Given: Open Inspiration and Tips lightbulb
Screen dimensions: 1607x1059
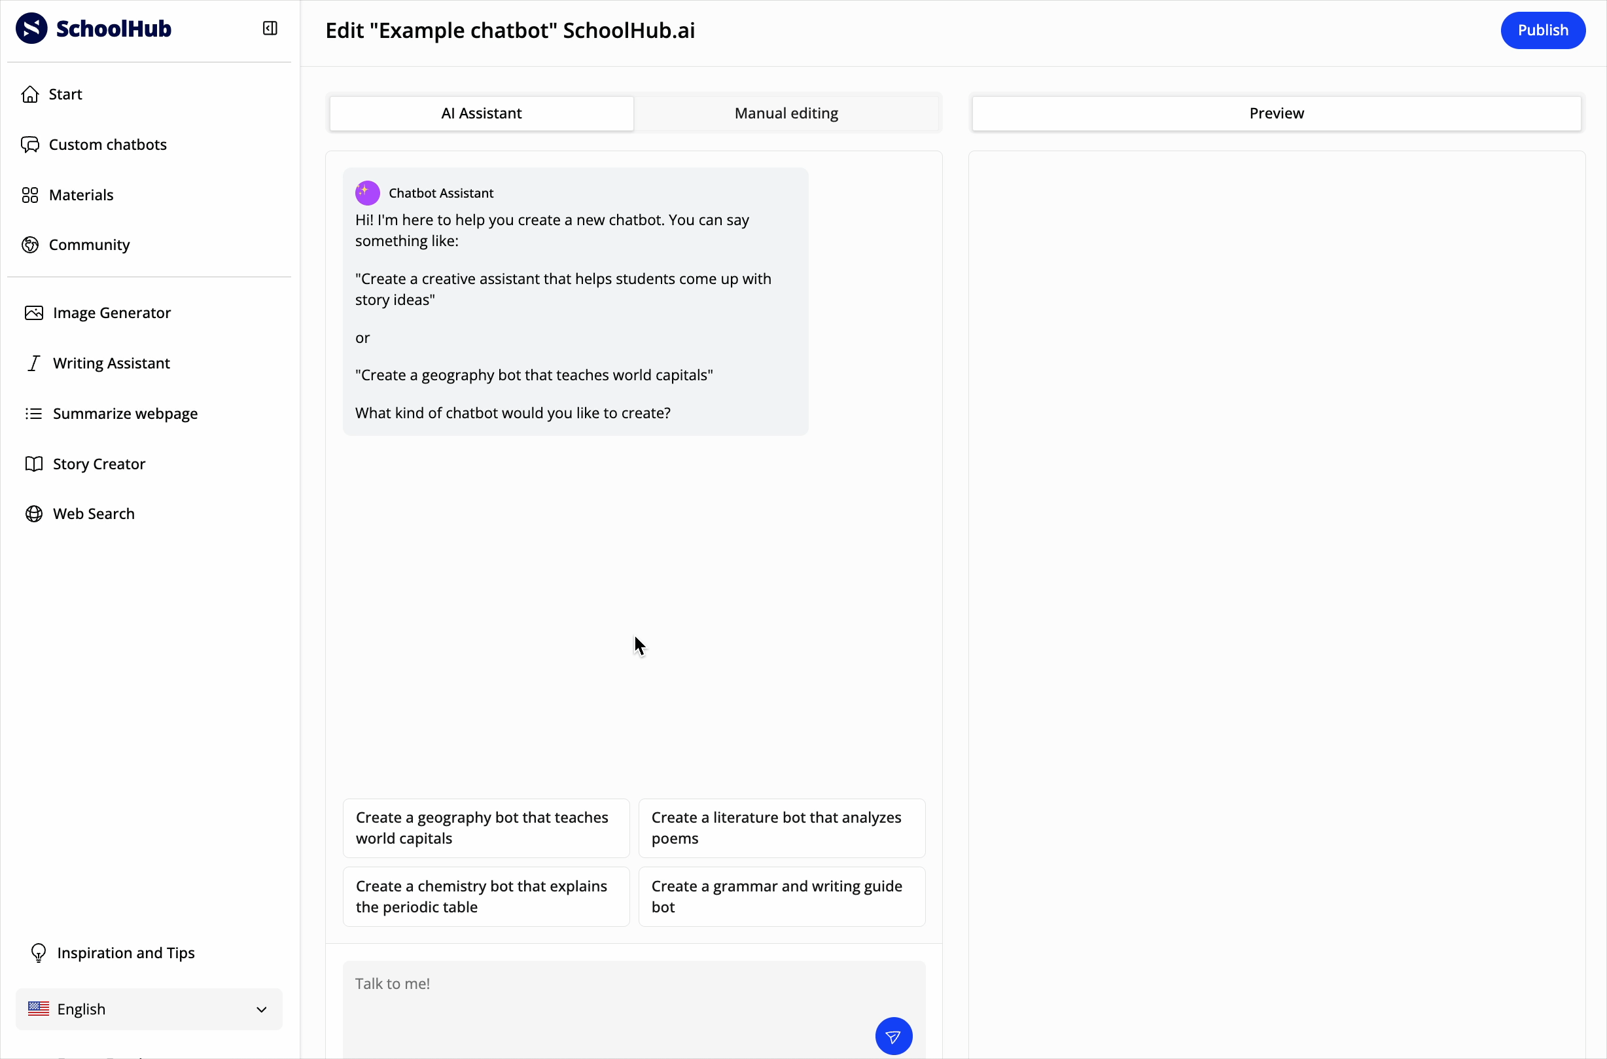Looking at the screenshot, I should tap(39, 953).
